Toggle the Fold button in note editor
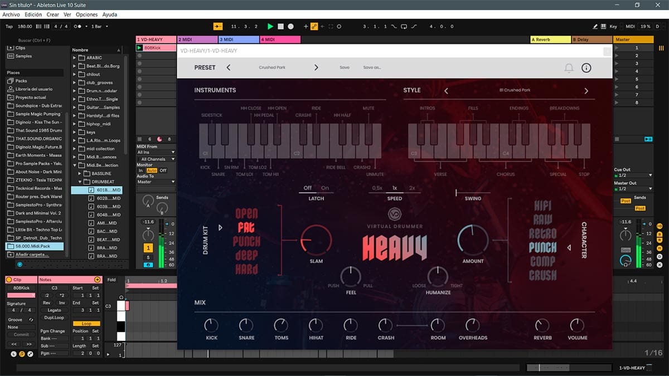Viewport: 669px width, 376px height. 111,280
